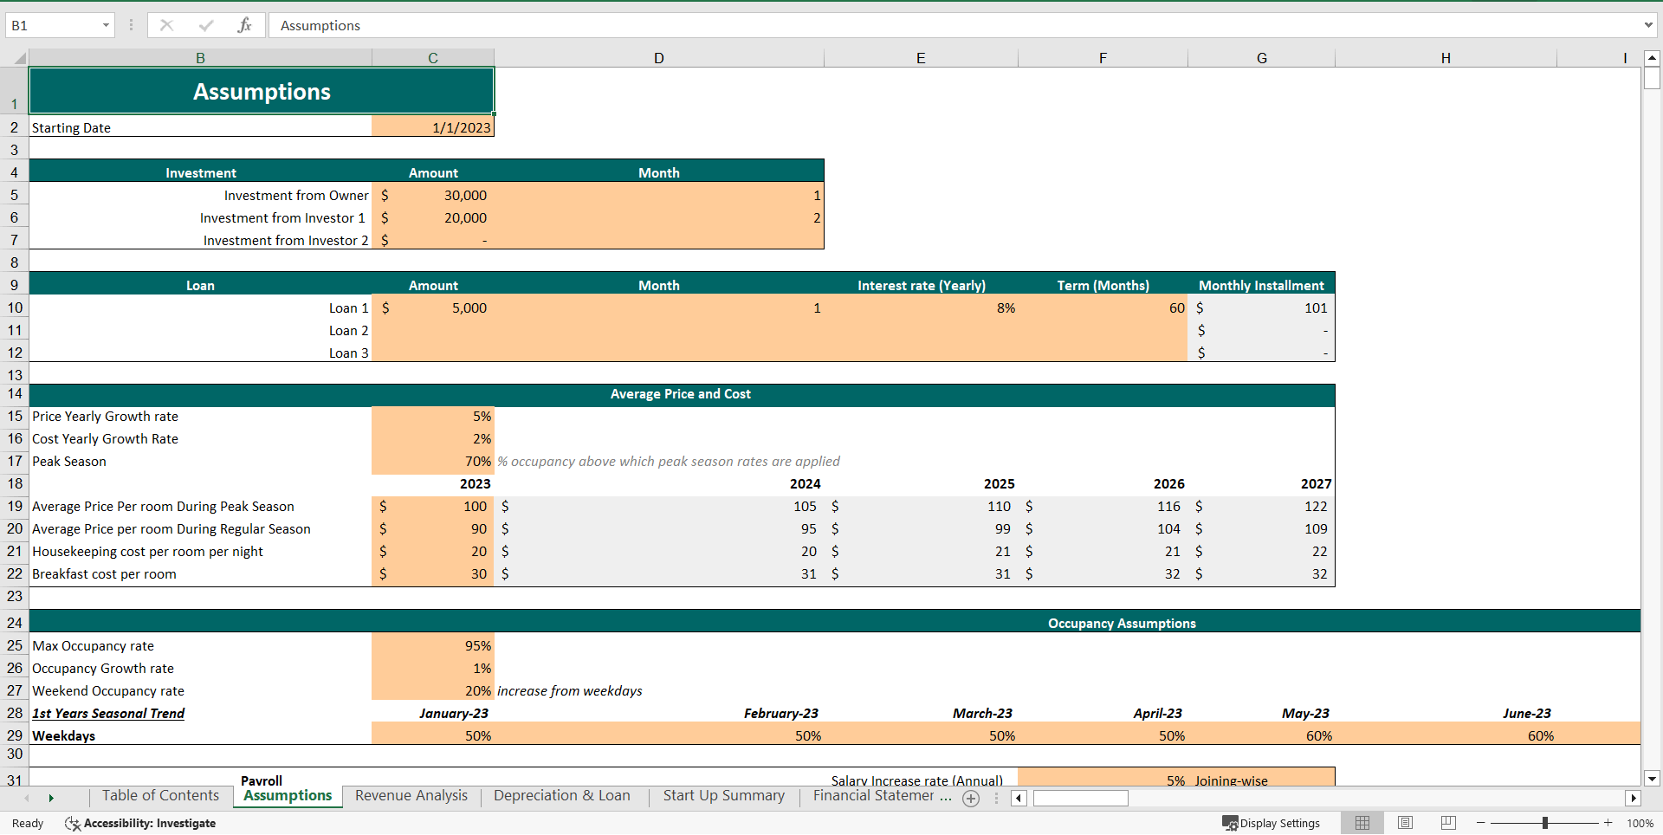Click the Zoom Out minus icon
Image resolution: width=1663 pixels, height=835 pixels.
pos(1480,823)
